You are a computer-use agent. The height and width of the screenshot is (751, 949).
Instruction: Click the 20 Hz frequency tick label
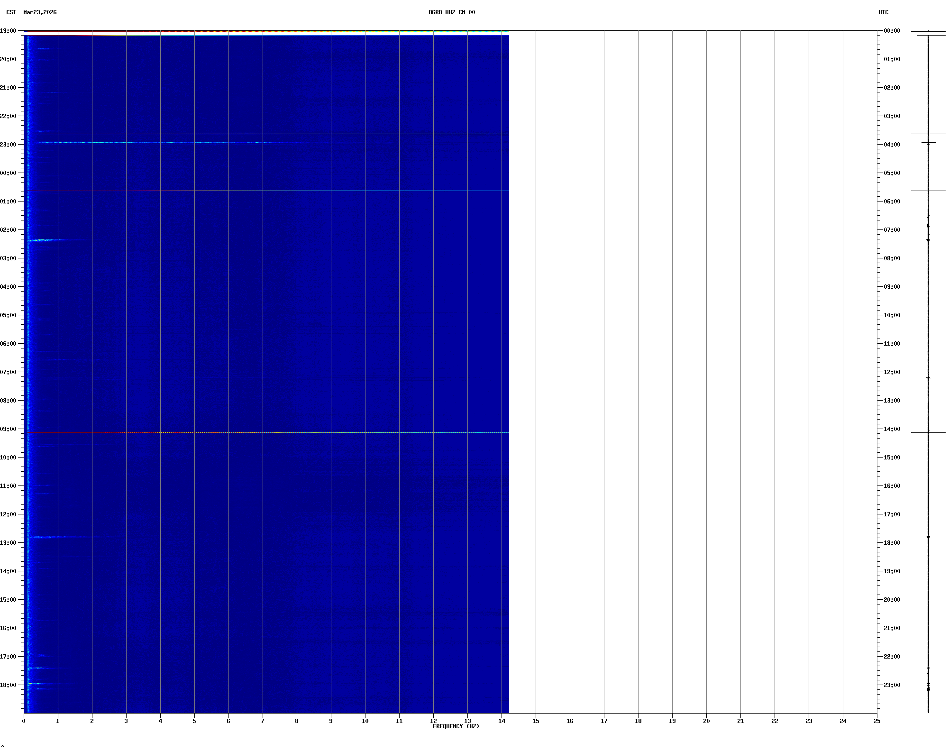[x=706, y=721]
